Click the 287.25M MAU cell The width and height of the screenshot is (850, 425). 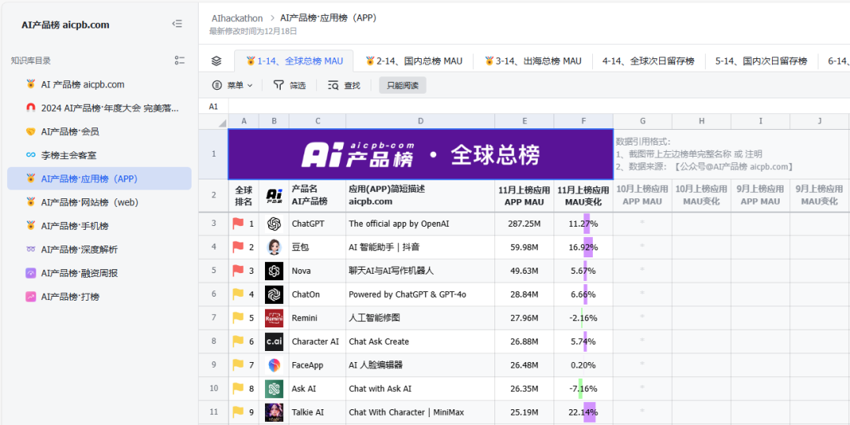click(x=524, y=224)
